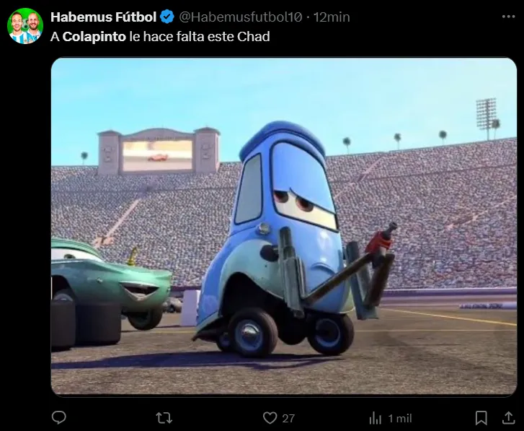Click the bold Colapinto keyword
524x431 pixels.
coord(94,37)
